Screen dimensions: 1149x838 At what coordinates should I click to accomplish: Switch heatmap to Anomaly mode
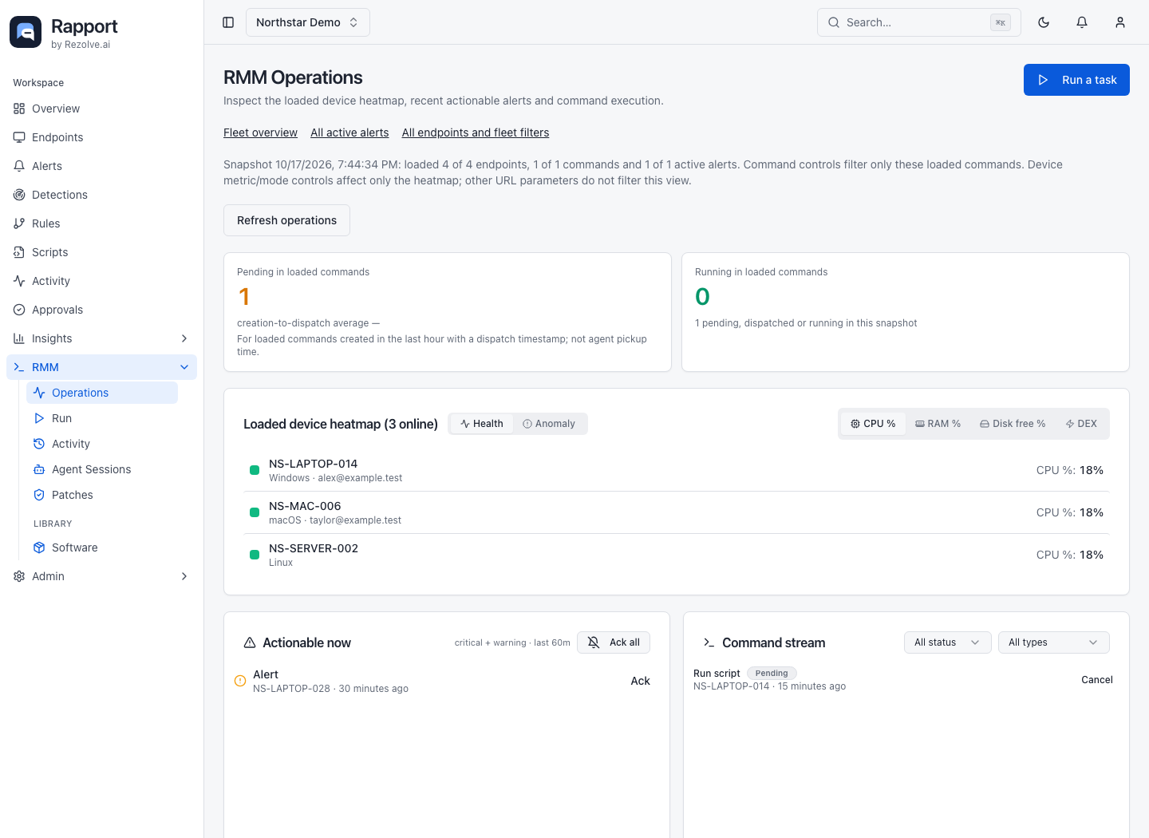(x=549, y=424)
